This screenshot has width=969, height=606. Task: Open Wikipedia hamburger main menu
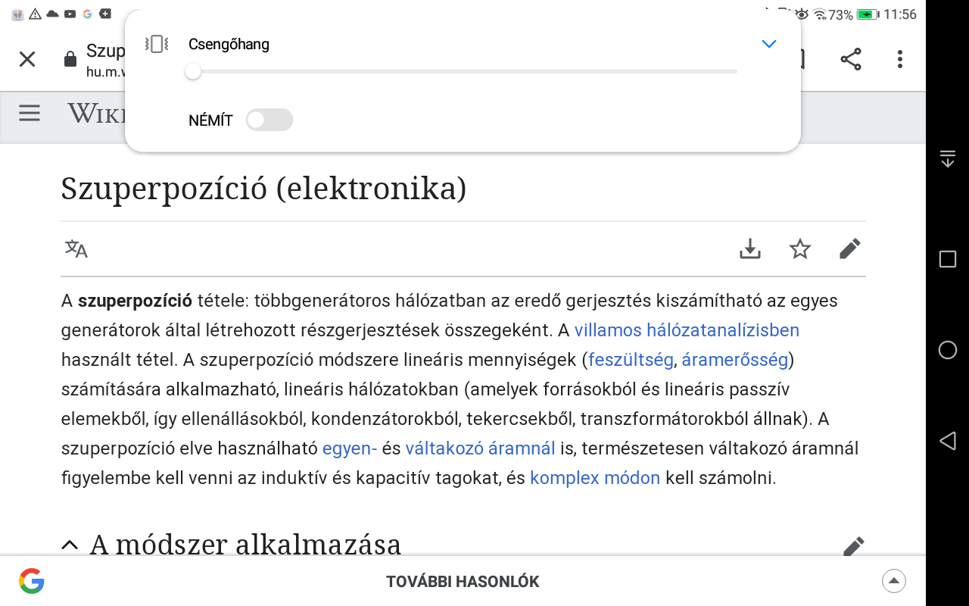[x=30, y=114]
